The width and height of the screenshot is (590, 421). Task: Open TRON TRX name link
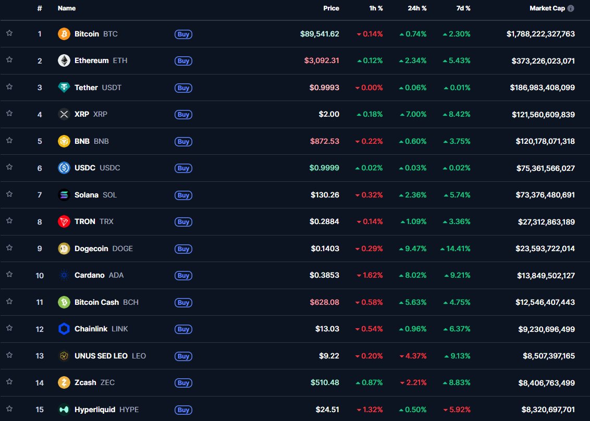click(94, 221)
